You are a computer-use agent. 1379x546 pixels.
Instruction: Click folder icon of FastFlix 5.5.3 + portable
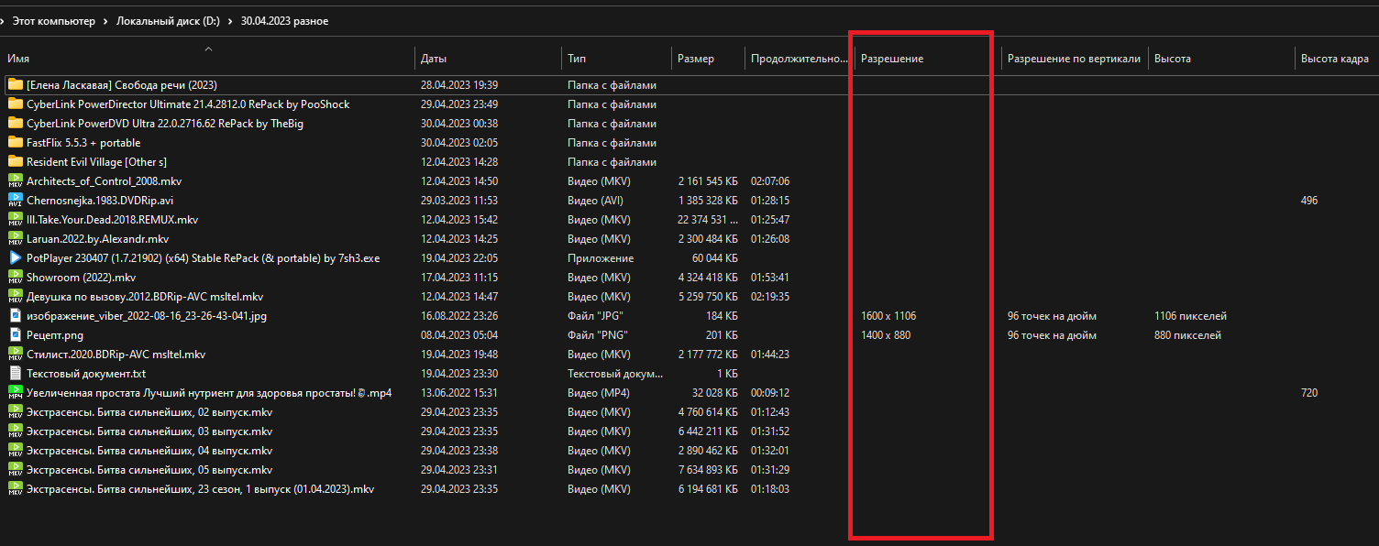(15, 142)
